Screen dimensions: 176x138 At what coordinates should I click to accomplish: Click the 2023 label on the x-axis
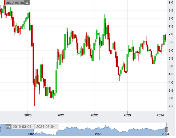click(127, 115)
